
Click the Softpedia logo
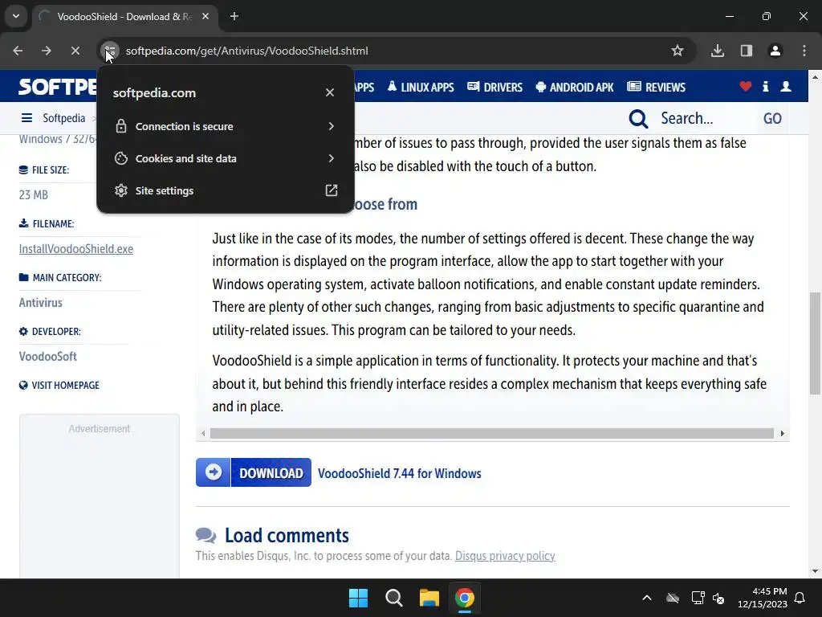click(57, 87)
